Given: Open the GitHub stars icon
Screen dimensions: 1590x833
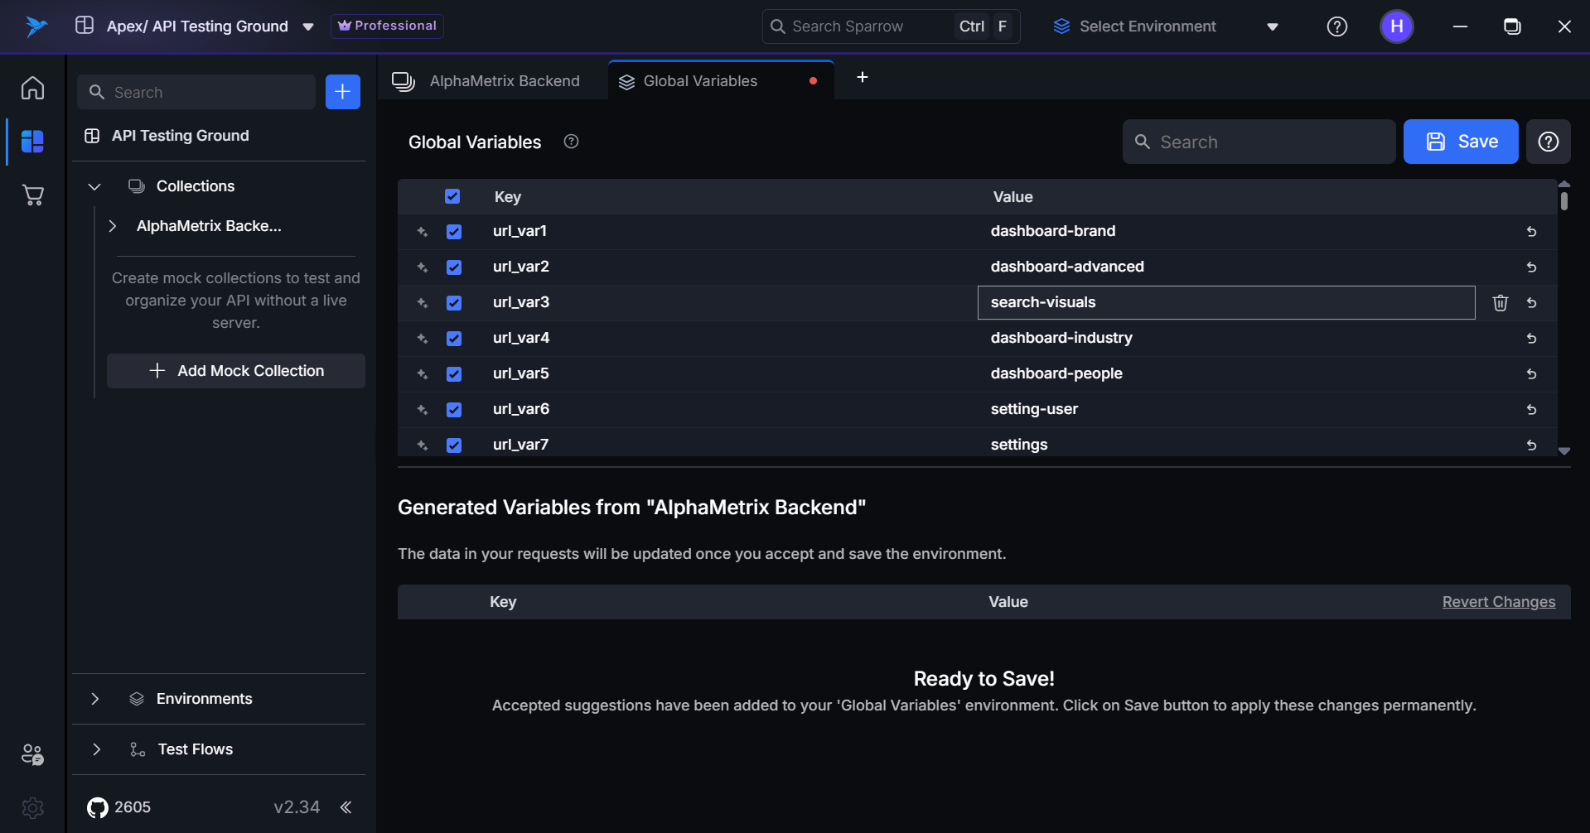Looking at the screenshot, I should tap(98, 807).
